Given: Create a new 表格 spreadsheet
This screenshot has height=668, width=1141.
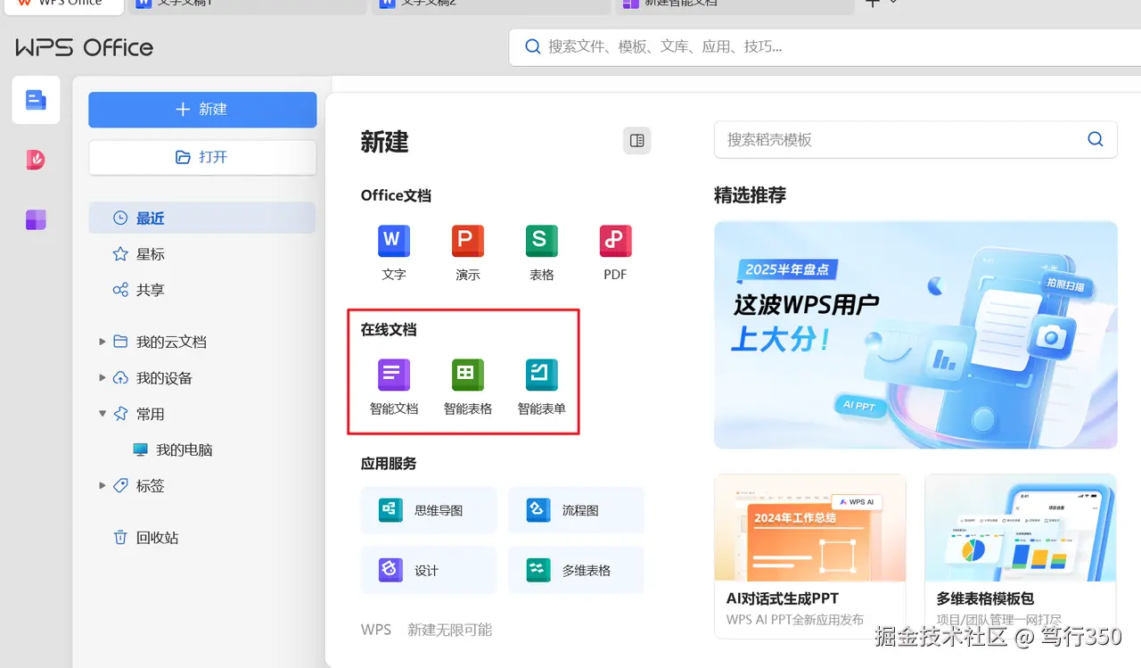Looking at the screenshot, I should tap(541, 252).
